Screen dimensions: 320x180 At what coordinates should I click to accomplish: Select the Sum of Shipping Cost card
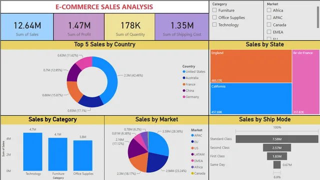click(x=181, y=26)
